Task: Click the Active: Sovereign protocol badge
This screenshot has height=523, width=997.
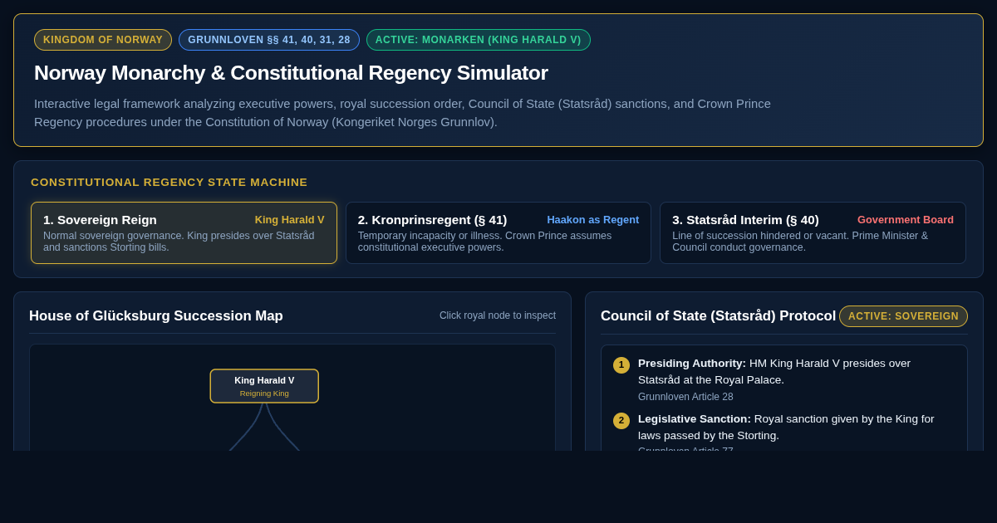Action: 903,316
